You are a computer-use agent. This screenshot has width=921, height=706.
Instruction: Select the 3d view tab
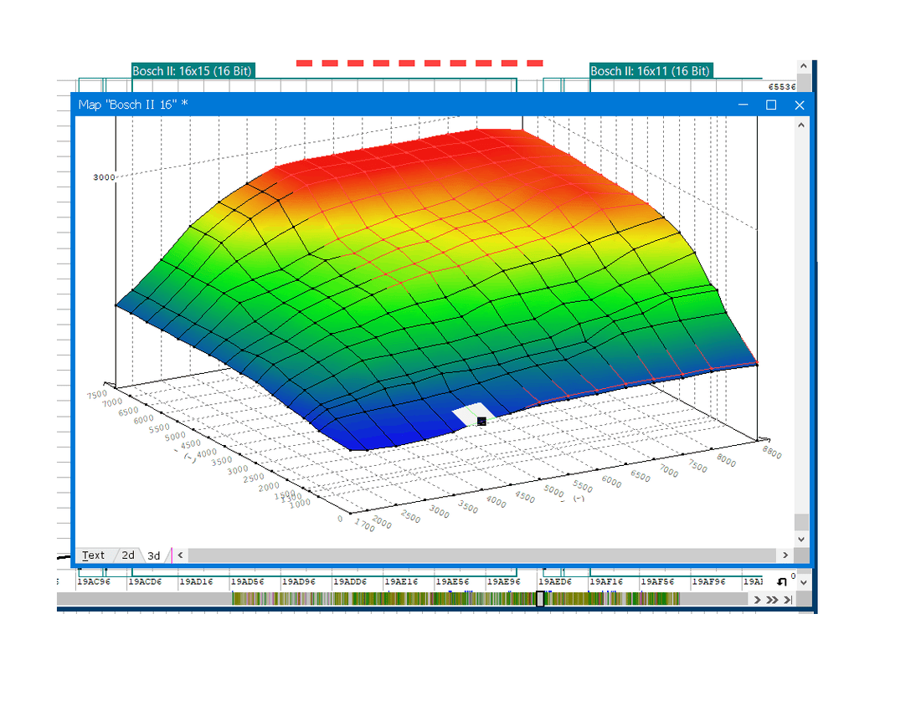point(154,555)
